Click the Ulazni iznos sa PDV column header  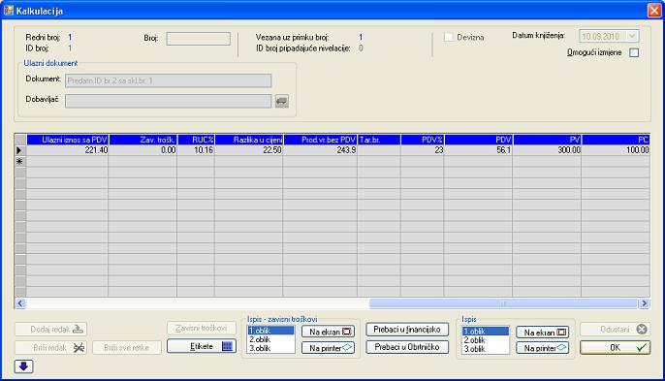pos(68,140)
